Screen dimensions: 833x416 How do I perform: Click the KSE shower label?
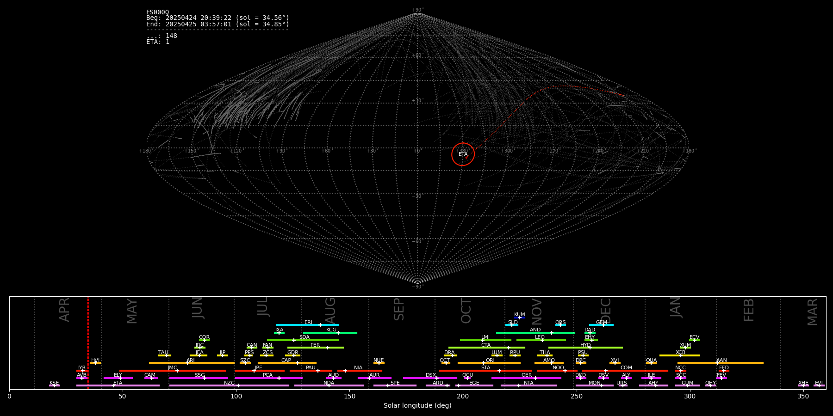[54, 383]
